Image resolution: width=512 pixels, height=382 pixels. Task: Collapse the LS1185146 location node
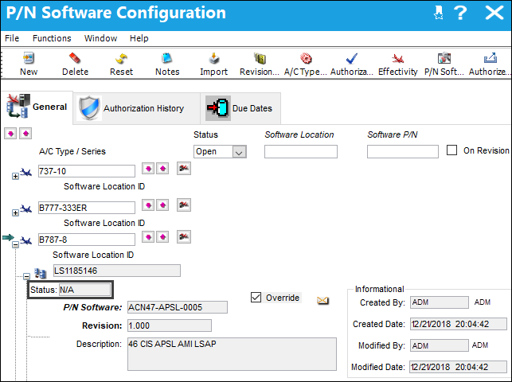click(27, 277)
